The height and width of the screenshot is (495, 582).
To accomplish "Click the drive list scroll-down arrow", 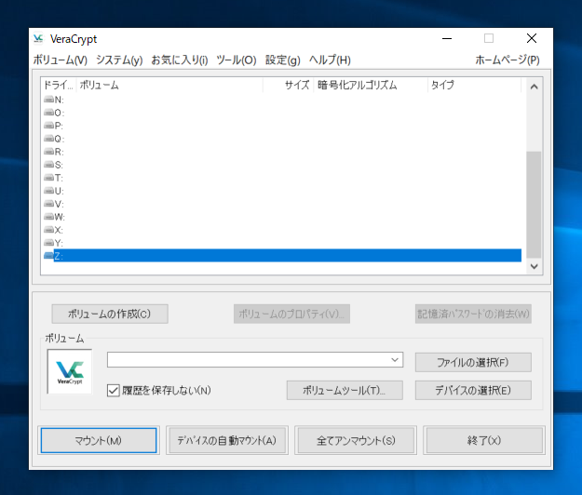I will pos(534,265).
